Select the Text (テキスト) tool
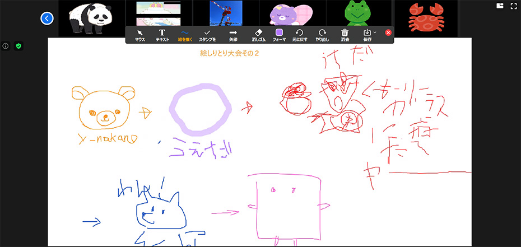The image size is (521, 247). click(162, 35)
